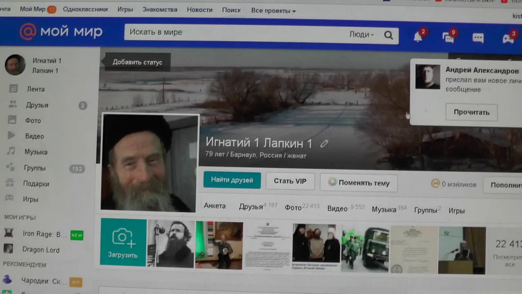This screenshot has width=522, height=294.
Task: Click the Подарки gift icon
Action: pos(10,183)
